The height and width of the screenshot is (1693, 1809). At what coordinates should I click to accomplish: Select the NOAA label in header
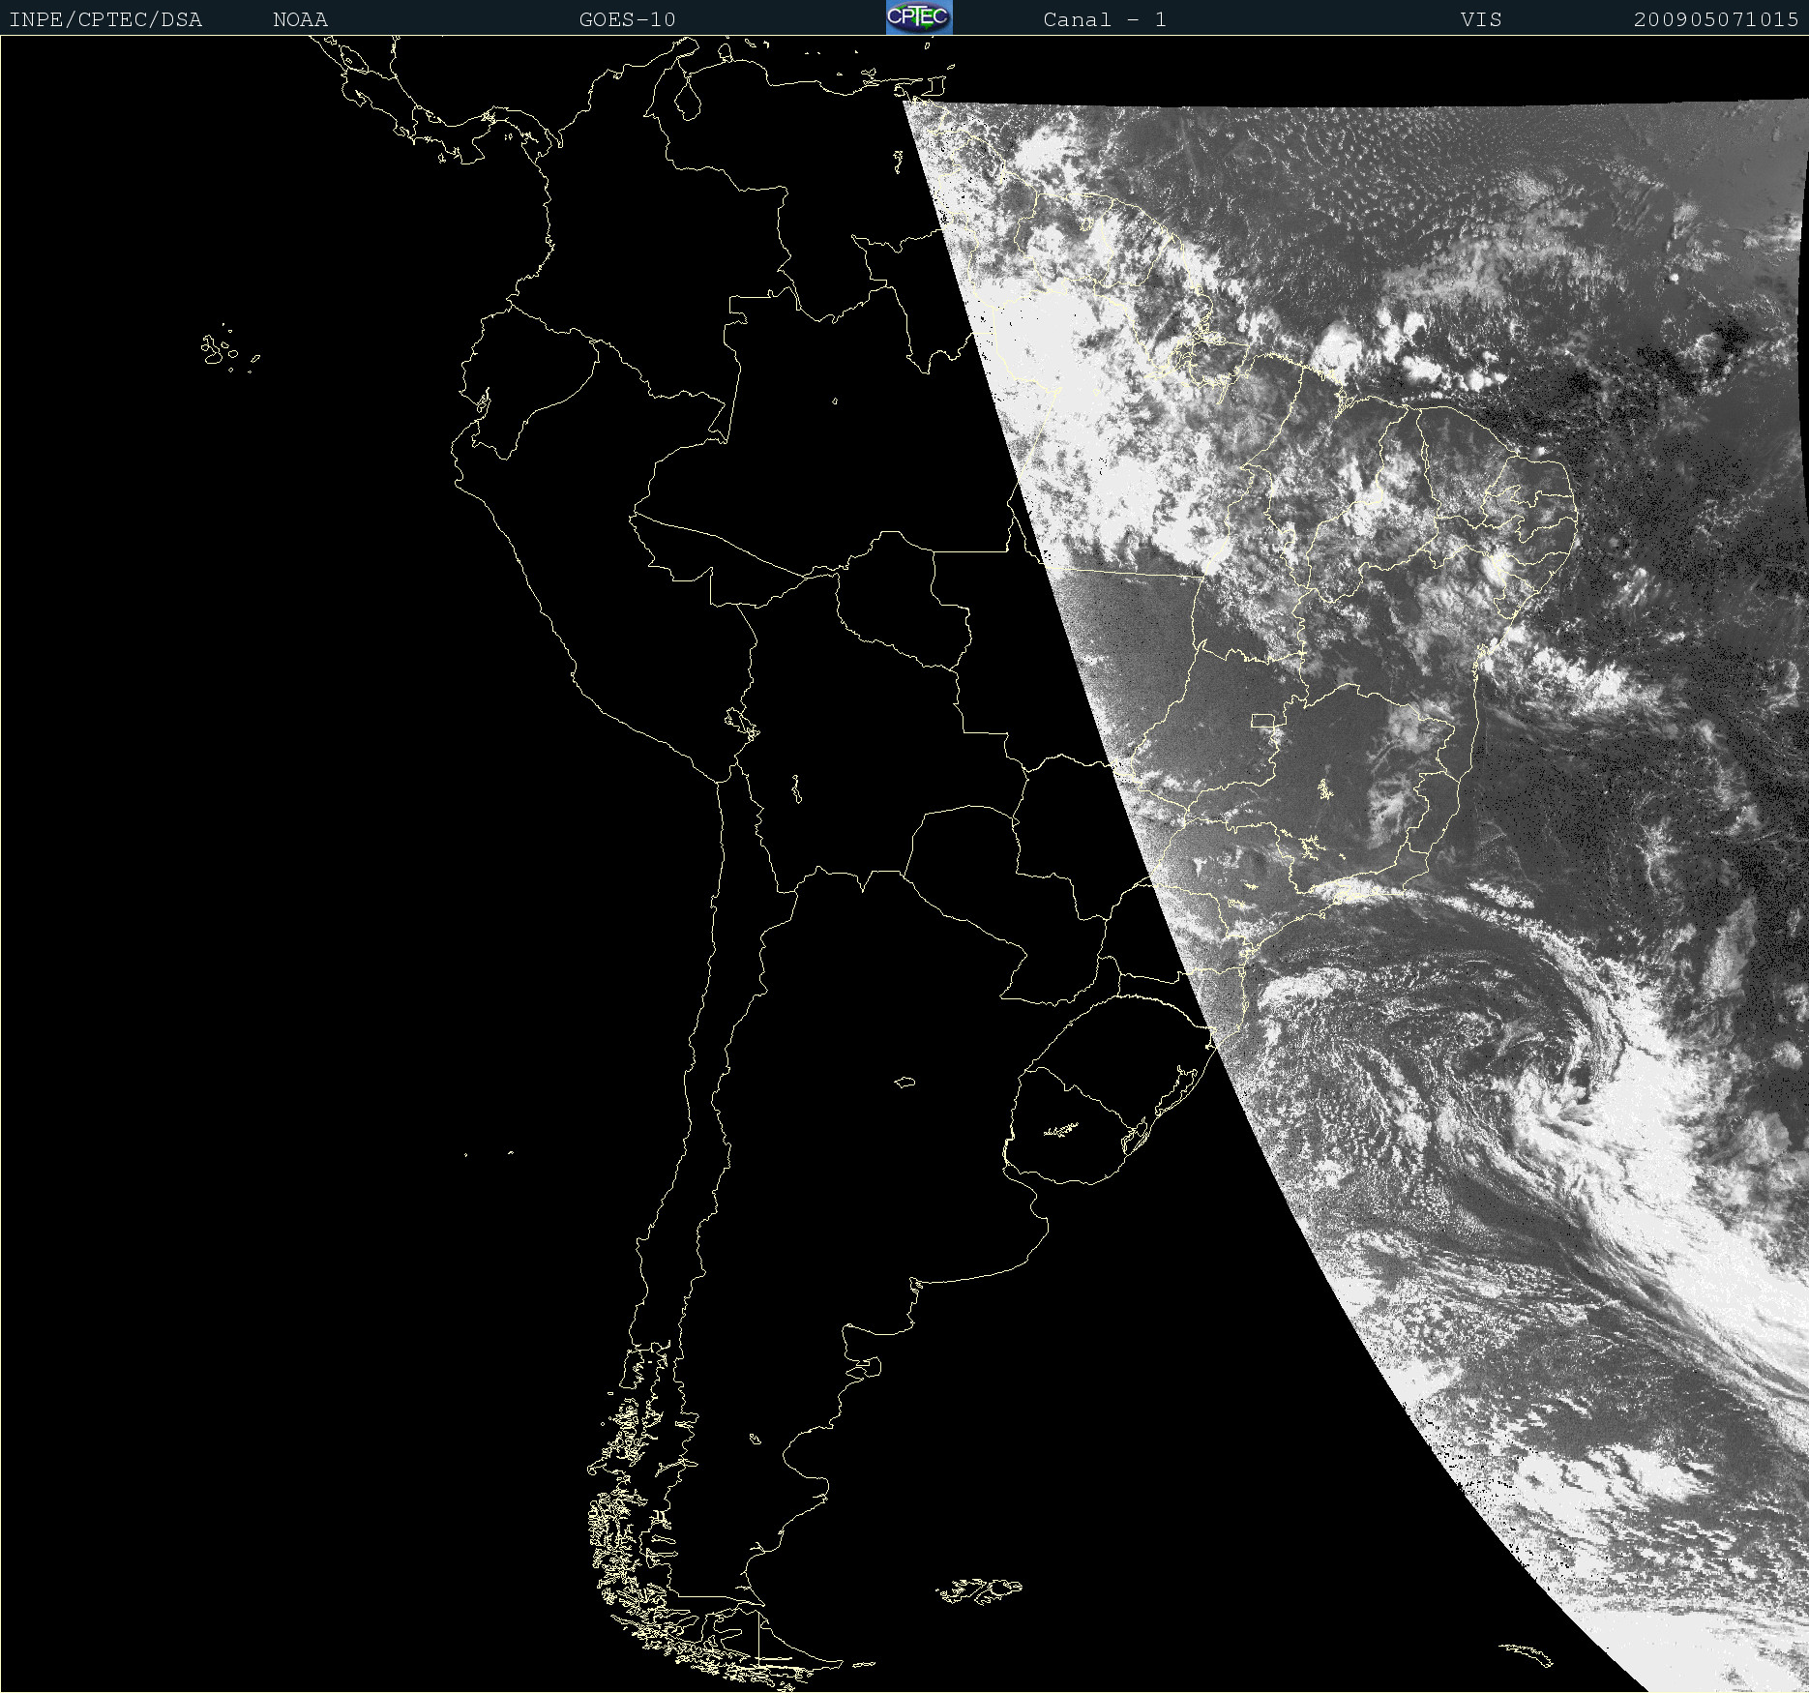[x=301, y=19]
